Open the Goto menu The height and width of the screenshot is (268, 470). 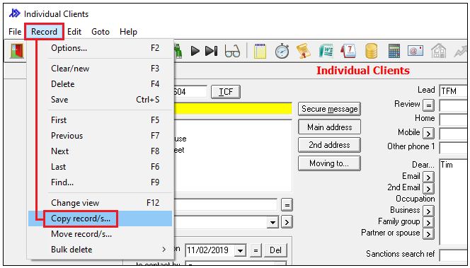[x=101, y=32]
